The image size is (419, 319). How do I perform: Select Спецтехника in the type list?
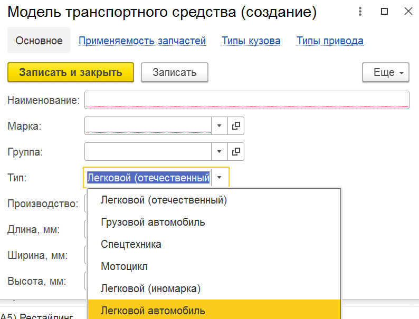point(214,244)
